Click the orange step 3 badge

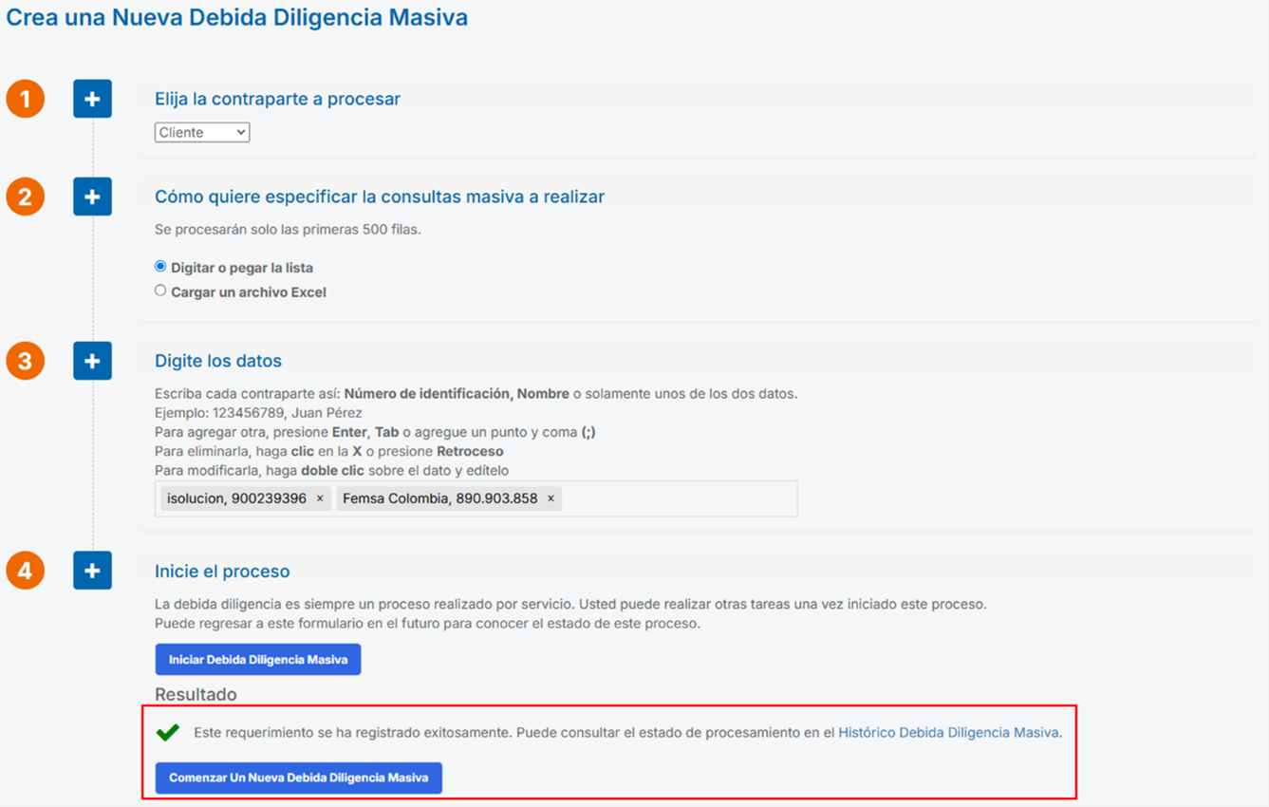25,361
